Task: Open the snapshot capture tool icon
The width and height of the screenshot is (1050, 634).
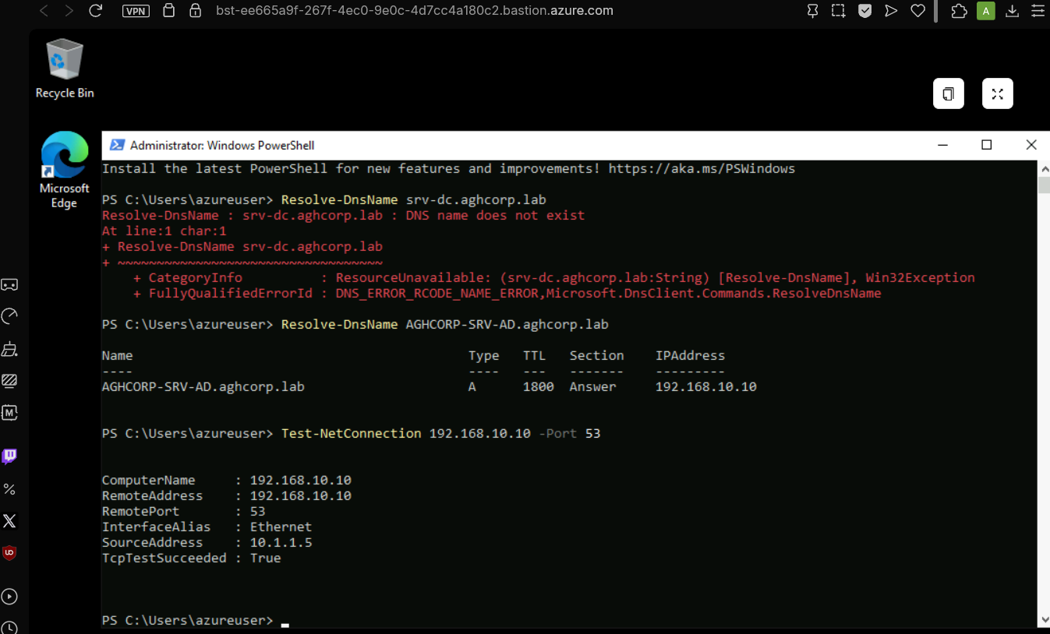Action: pyautogui.click(x=838, y=11)
